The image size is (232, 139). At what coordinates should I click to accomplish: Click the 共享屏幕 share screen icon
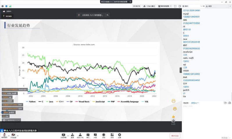63,135
